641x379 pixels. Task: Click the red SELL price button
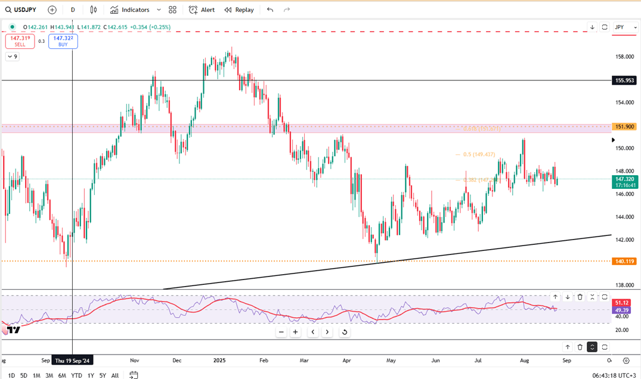point(20,41)
